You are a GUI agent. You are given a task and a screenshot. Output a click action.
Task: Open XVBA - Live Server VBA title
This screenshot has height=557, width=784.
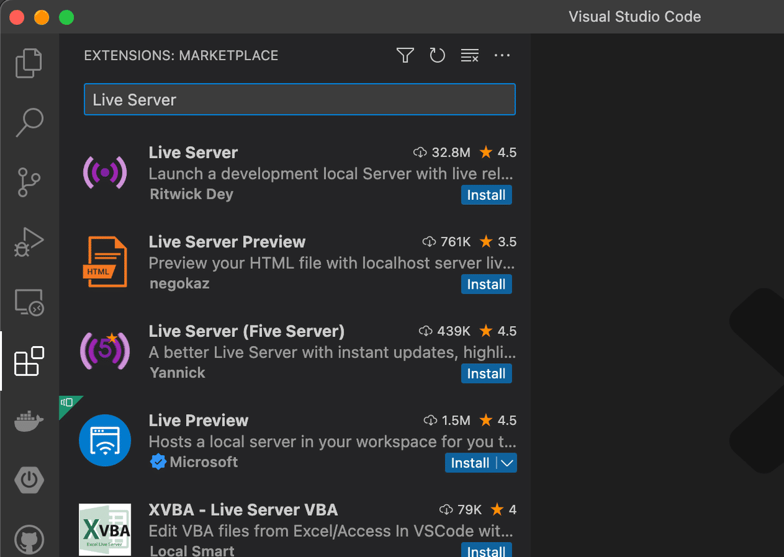tap(243, 509)
